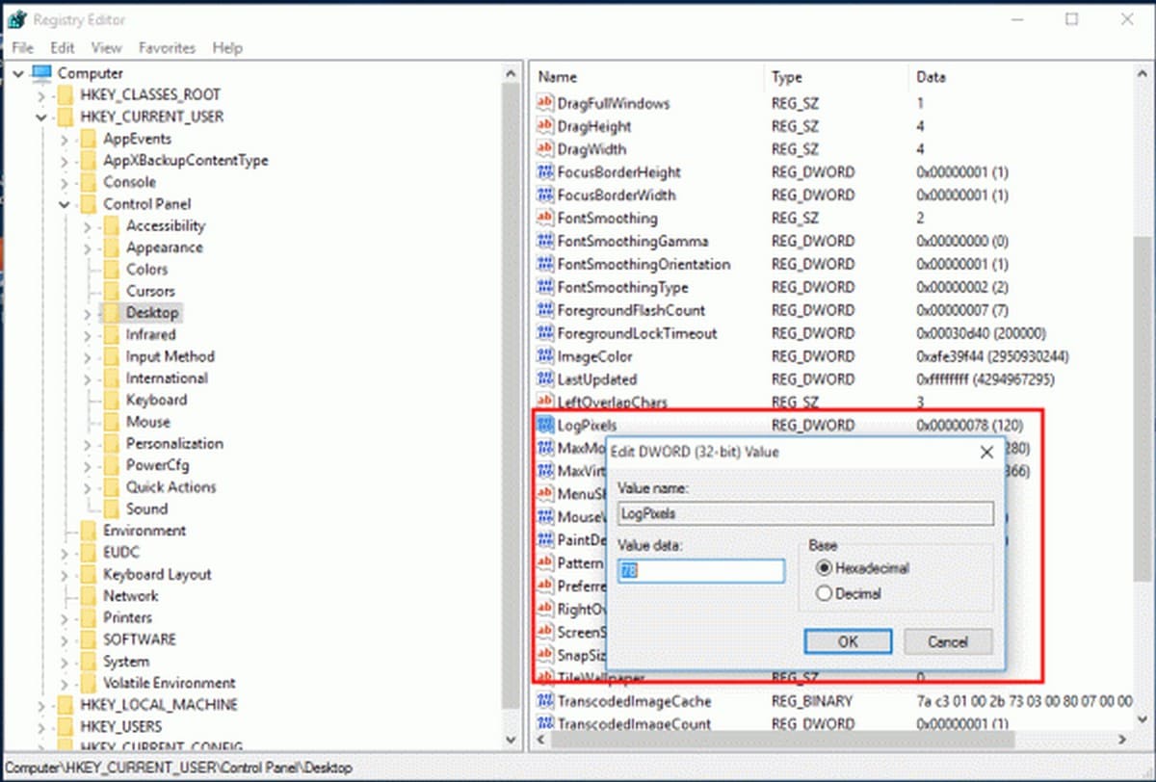Click the Mouse folder icon
This screenshot has width=1156, height=782.
pyautogui.click(x=112, y=422)
